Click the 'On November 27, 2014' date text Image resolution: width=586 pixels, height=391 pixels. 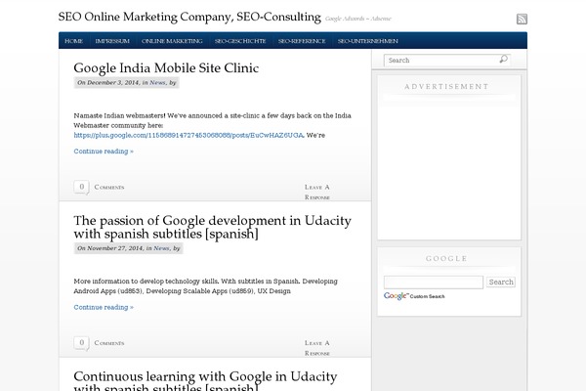point(109,248)
